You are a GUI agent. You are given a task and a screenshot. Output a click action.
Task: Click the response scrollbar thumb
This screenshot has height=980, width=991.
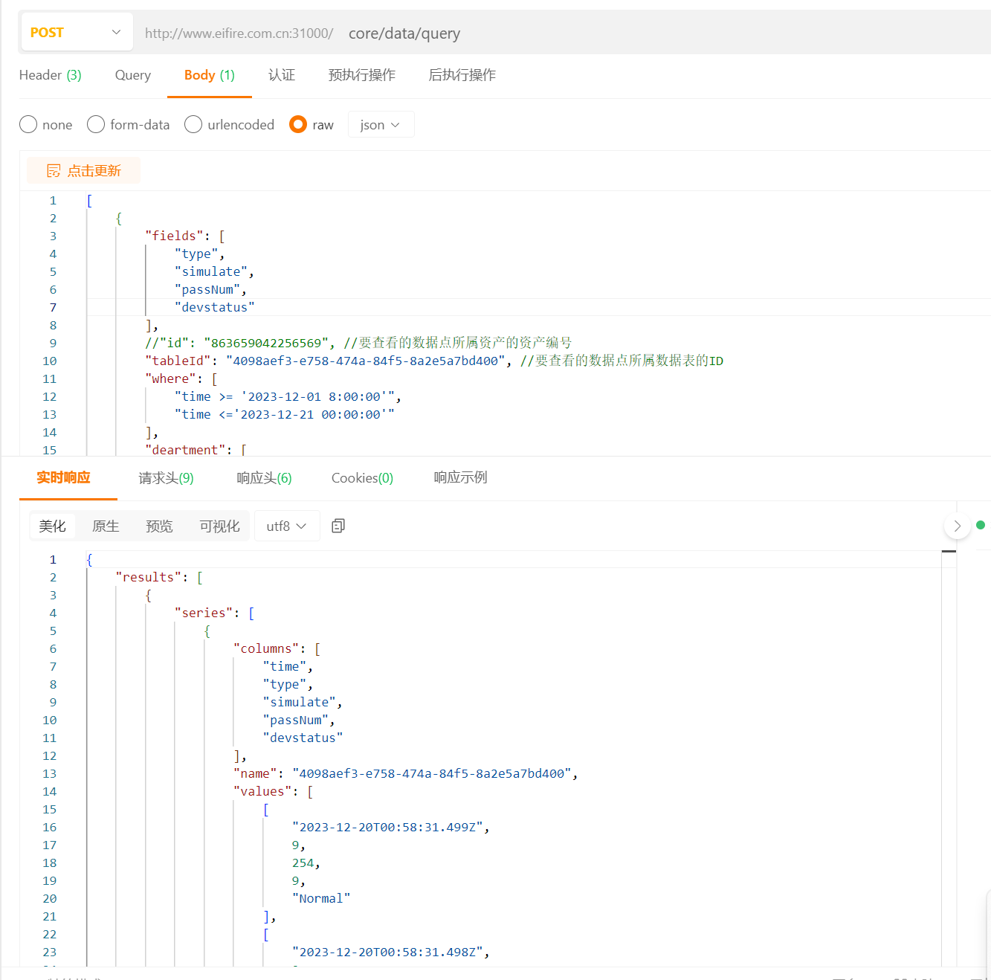tap(949, 552)
